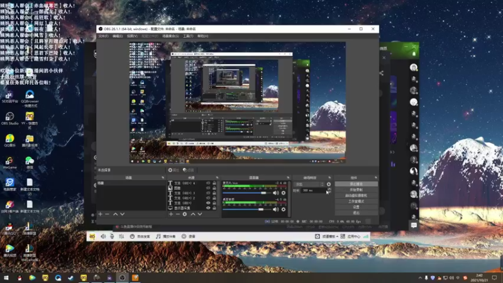This screenshot has width=503, height=283.
Task: Open the 视图(V) menu
Action: (132, 36)
